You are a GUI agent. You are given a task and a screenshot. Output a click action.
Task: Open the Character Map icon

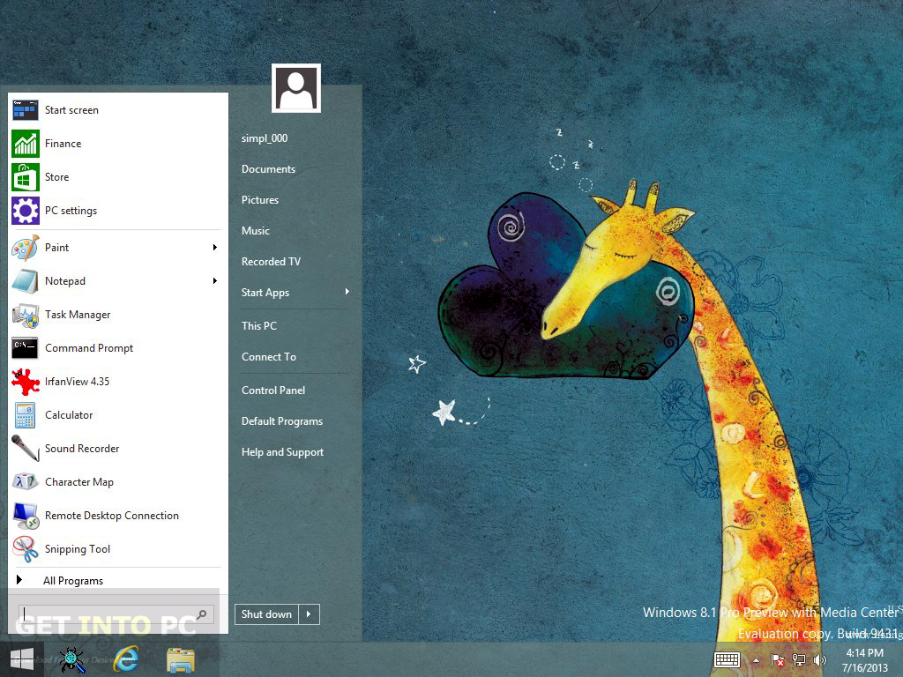click(x=26, y=481)
